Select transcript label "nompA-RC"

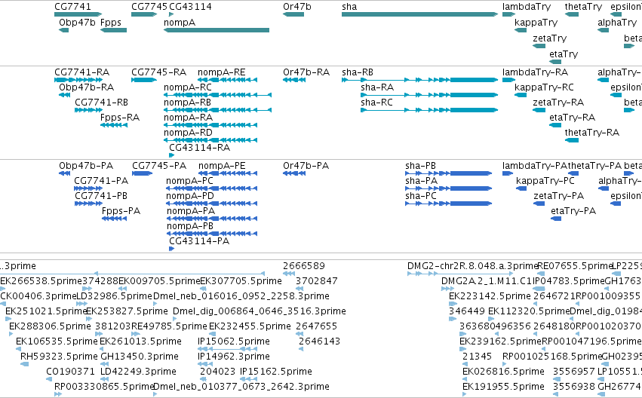pyautogui.click(x=188, y=87)
